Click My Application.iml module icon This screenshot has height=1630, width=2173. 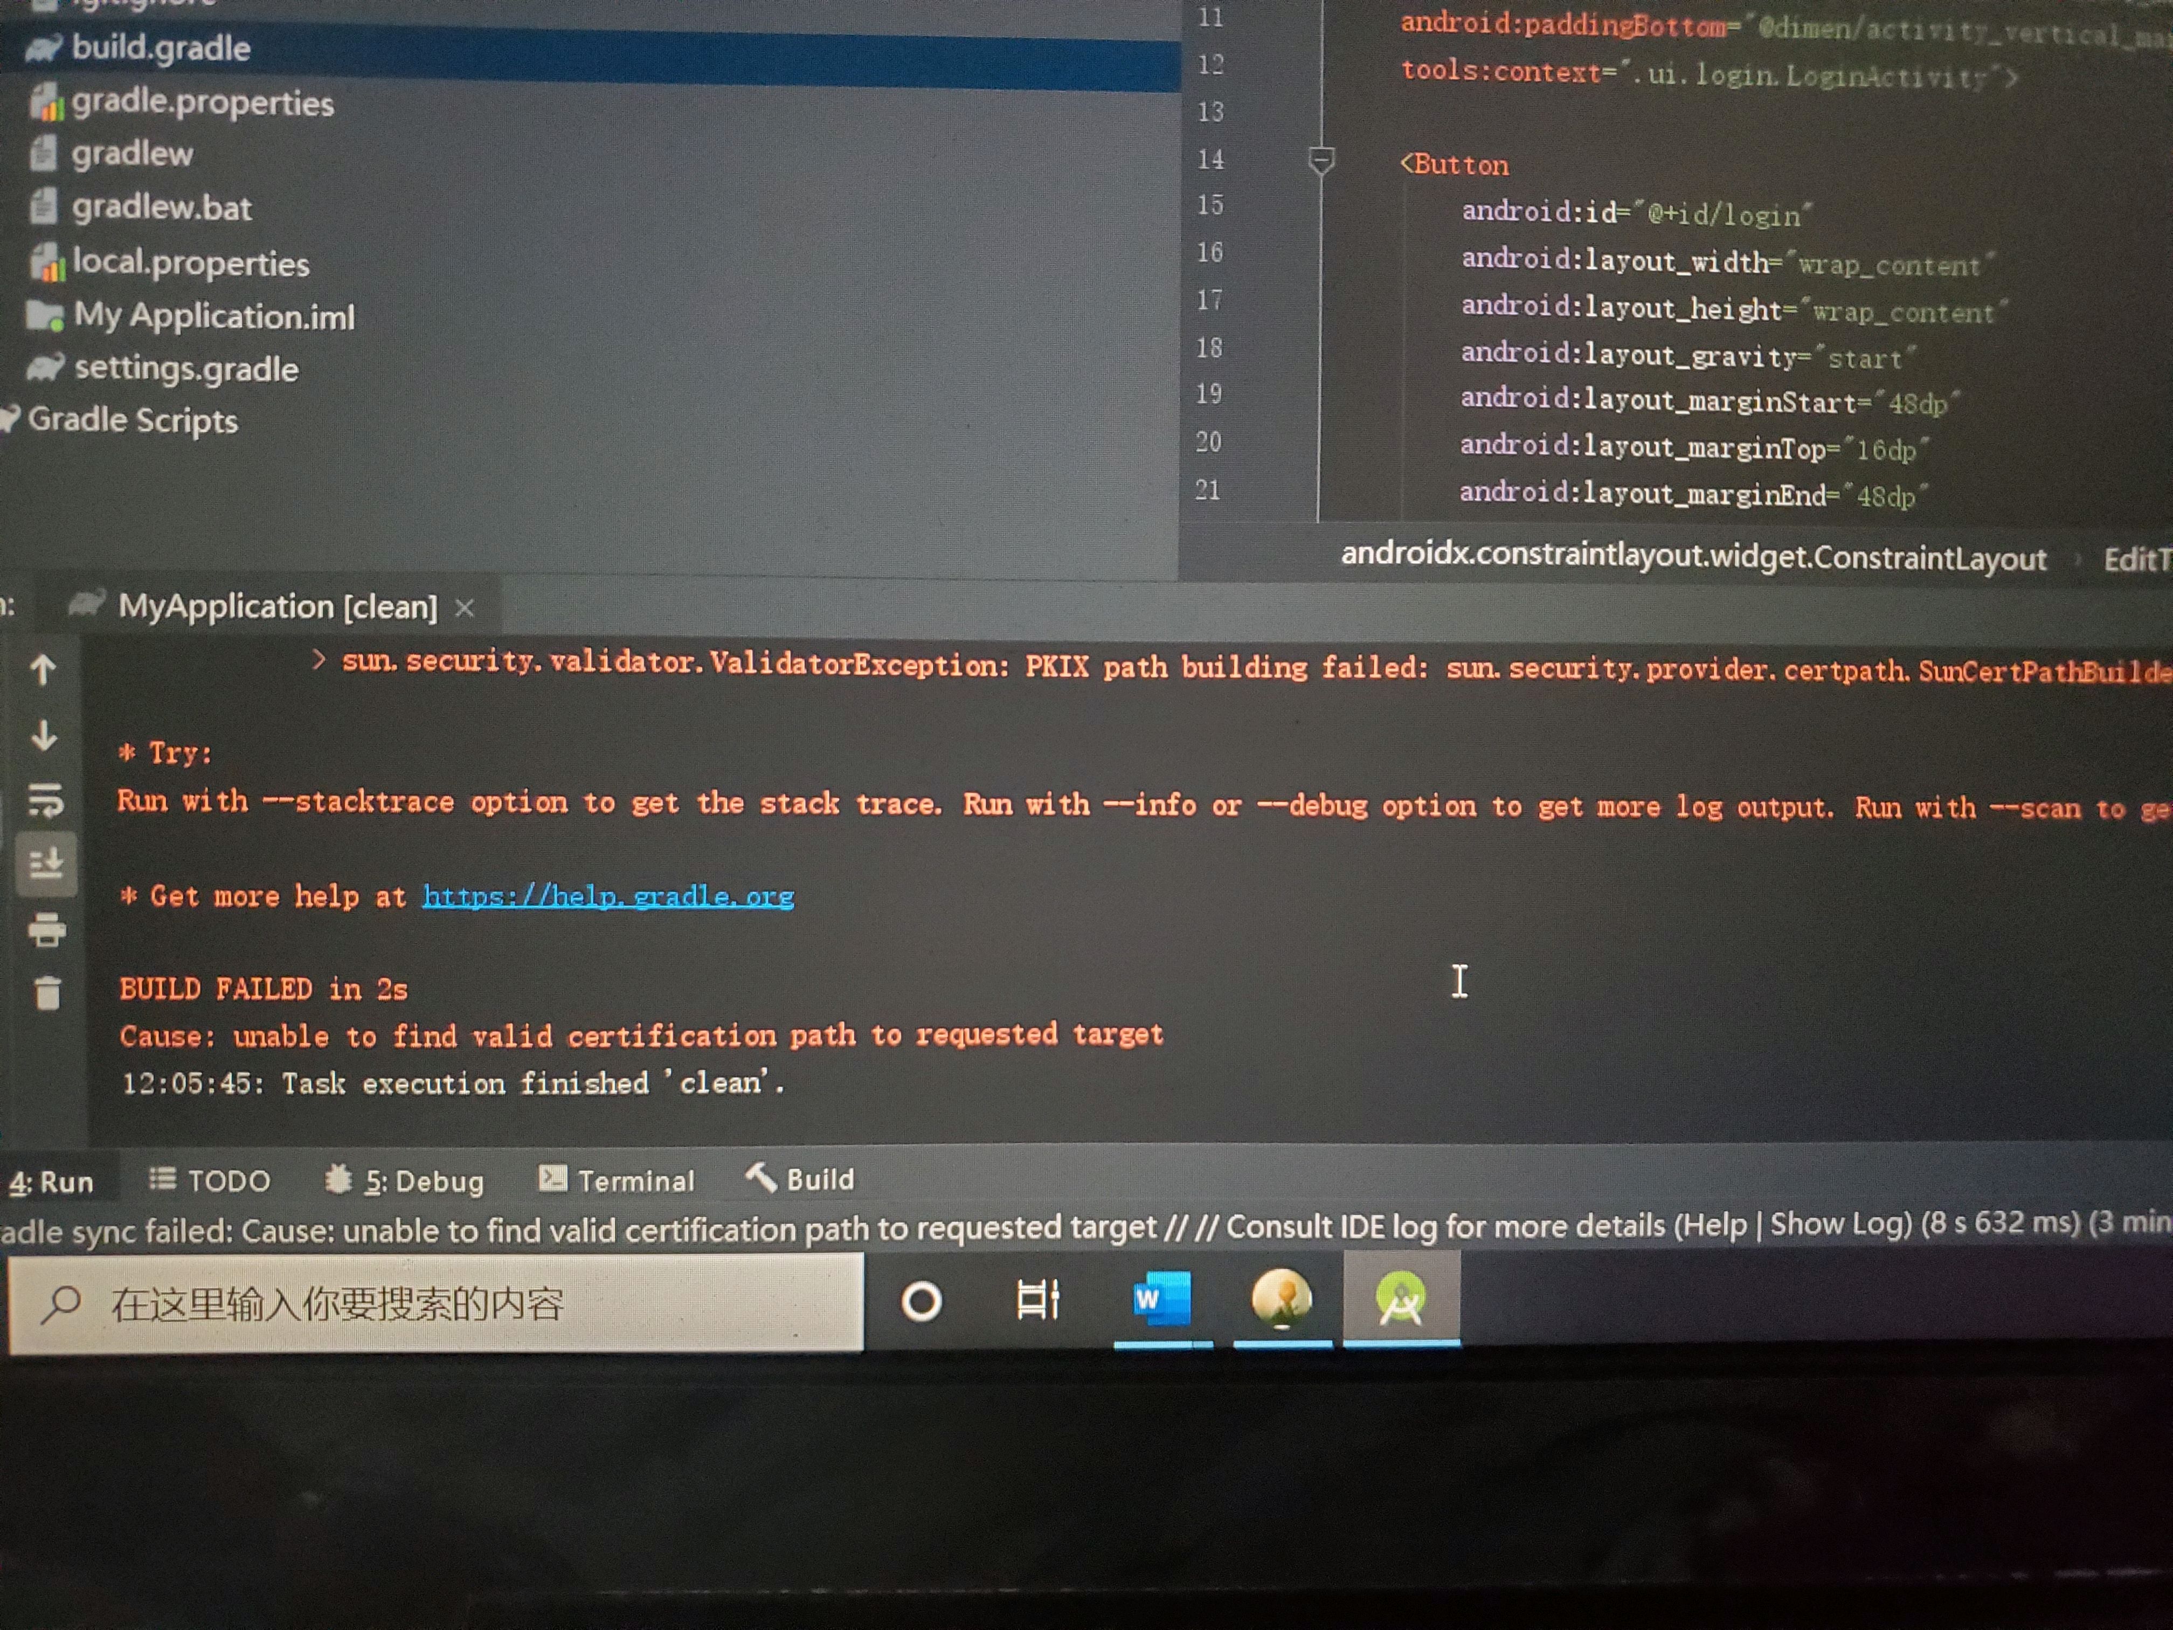(45, 314)
